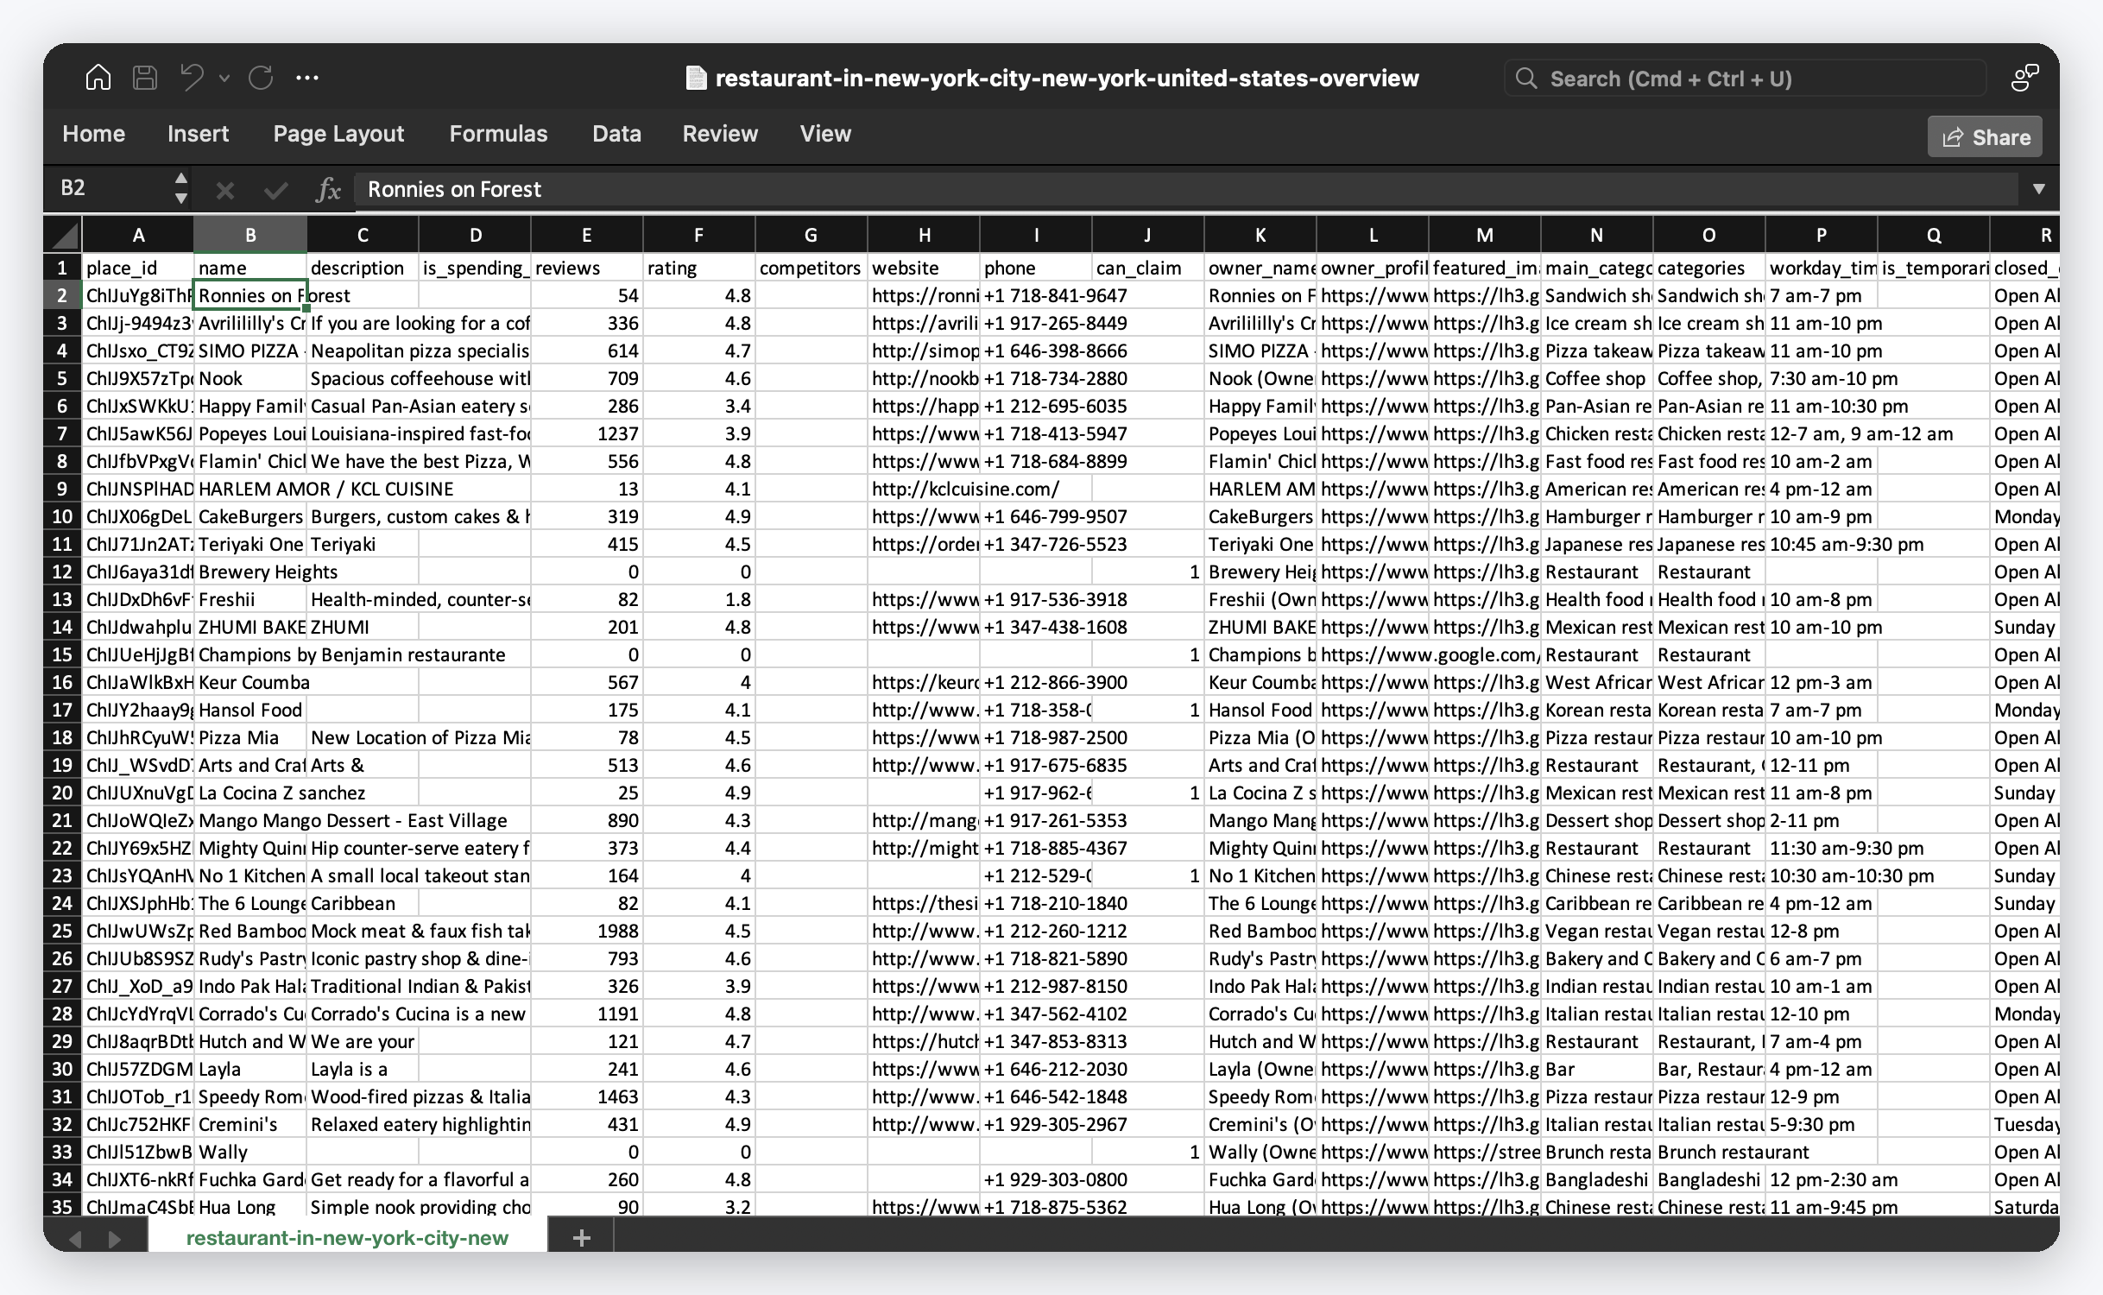Click the cancel entry X icon
Viewport: 2103px width, 1295px height.
click(x=224, y=190)
